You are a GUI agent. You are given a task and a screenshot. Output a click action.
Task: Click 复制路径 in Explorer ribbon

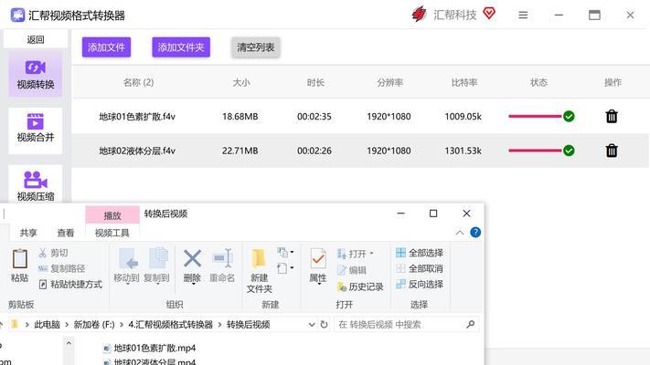(x=62, y=268)
